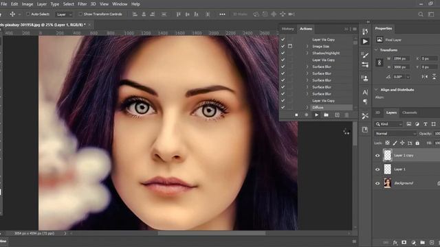This screenshot has height=247, width=440.
Task: Click the Flip horizontal button in Properties
Action: point(425,77)
